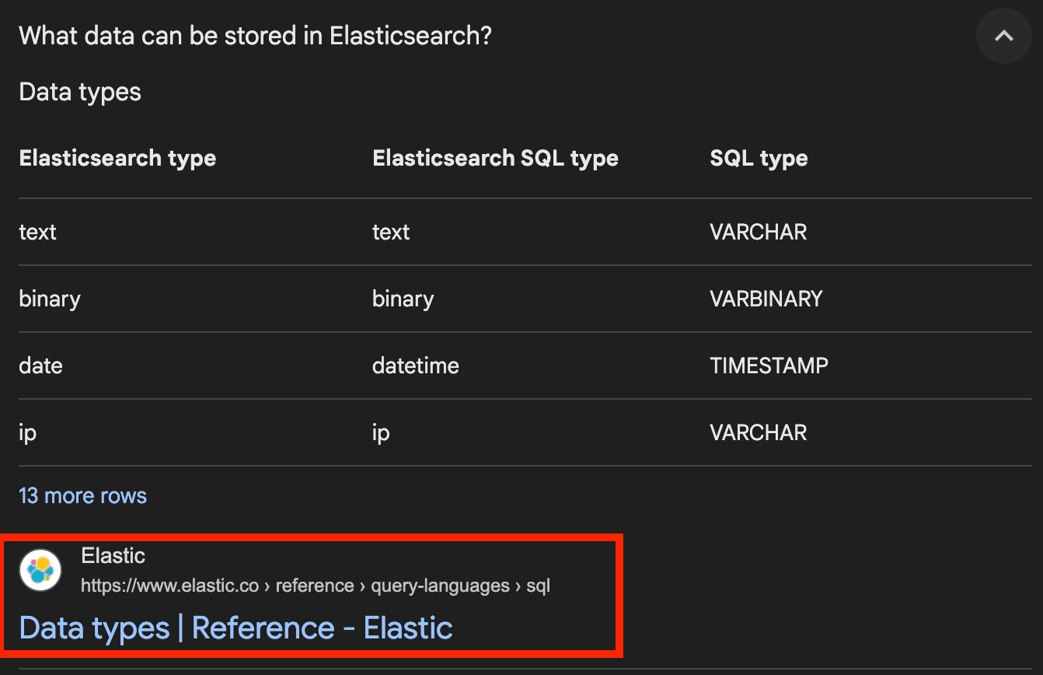Open "Data types | Reference - Elastic" result
The width and height of the screenshot is (1043, 675).
235,628
